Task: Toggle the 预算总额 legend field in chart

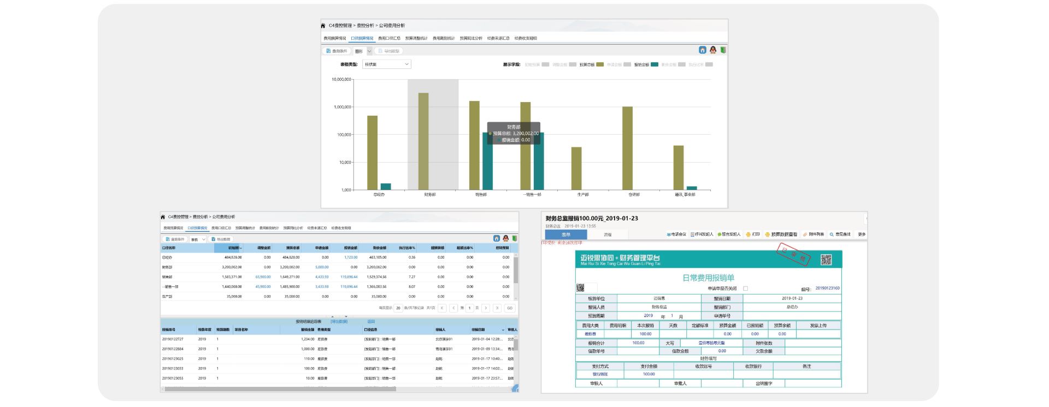Action: click(586, 65)
